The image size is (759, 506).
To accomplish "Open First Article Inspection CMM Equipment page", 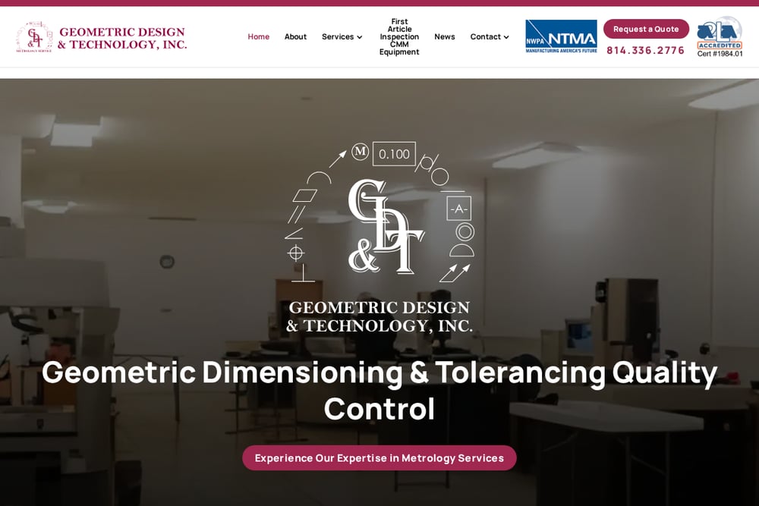I will 399,36.
